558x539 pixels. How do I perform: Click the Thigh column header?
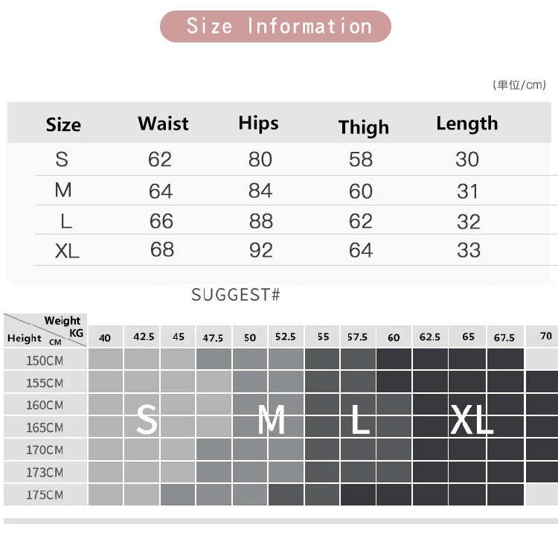click(364, 127)
